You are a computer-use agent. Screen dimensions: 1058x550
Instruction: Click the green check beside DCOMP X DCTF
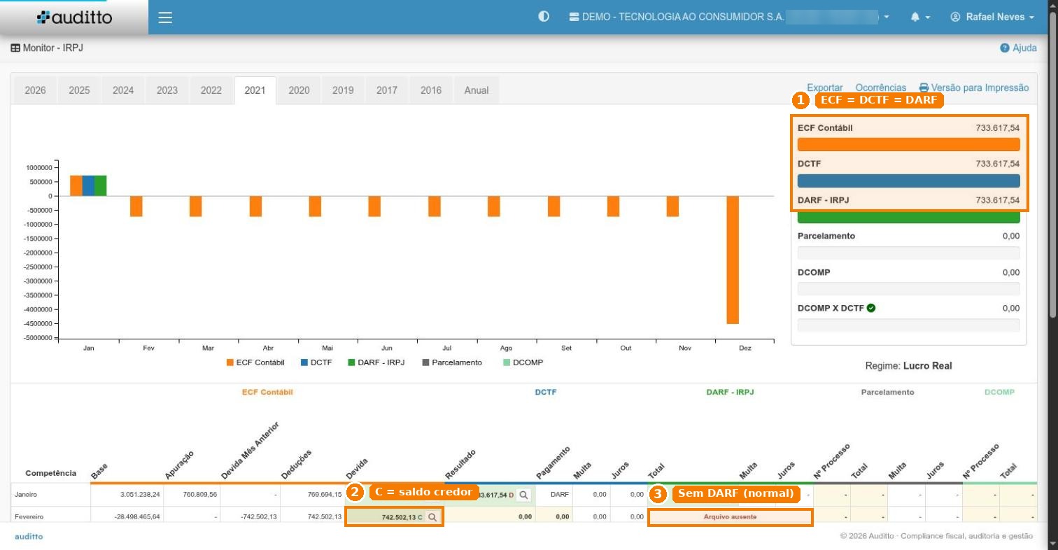pos(871,308)
